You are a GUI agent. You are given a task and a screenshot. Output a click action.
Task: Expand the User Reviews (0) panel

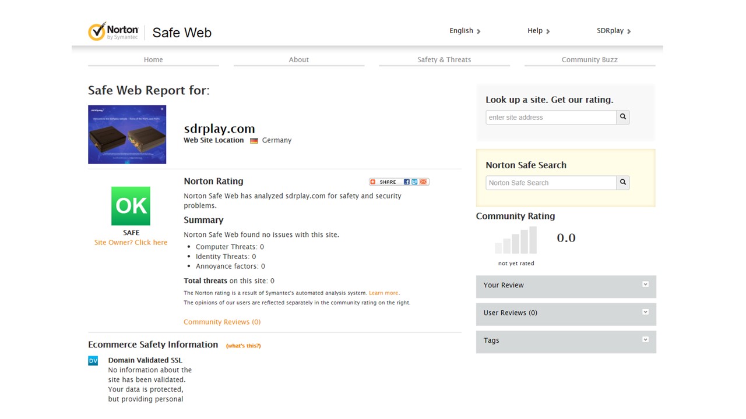click(566, 314)
